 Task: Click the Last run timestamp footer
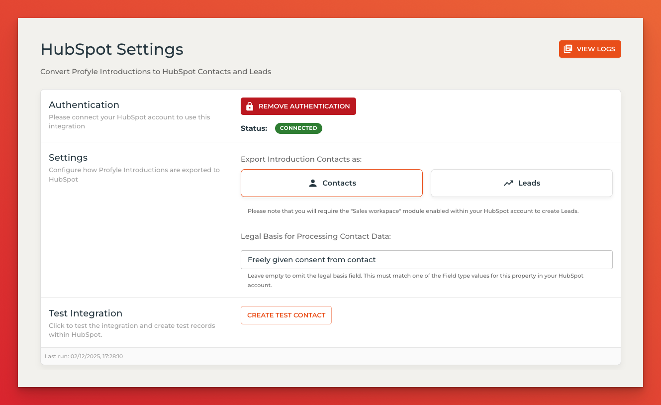tap(84, 356)
